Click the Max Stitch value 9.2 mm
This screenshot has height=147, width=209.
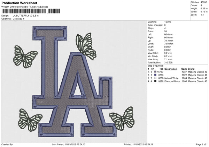[x=168, y=53]
